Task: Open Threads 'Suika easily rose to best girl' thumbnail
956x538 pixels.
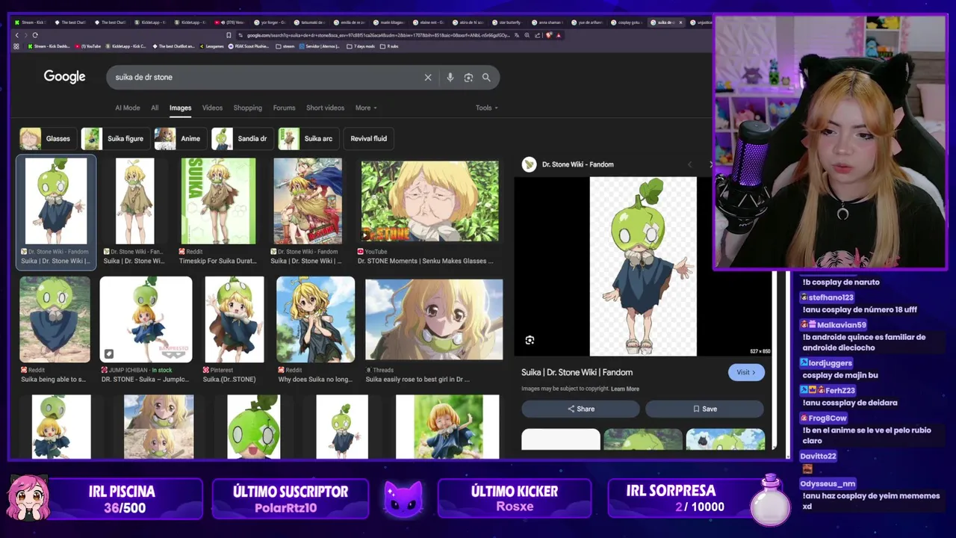Action: tap(434, 319)
